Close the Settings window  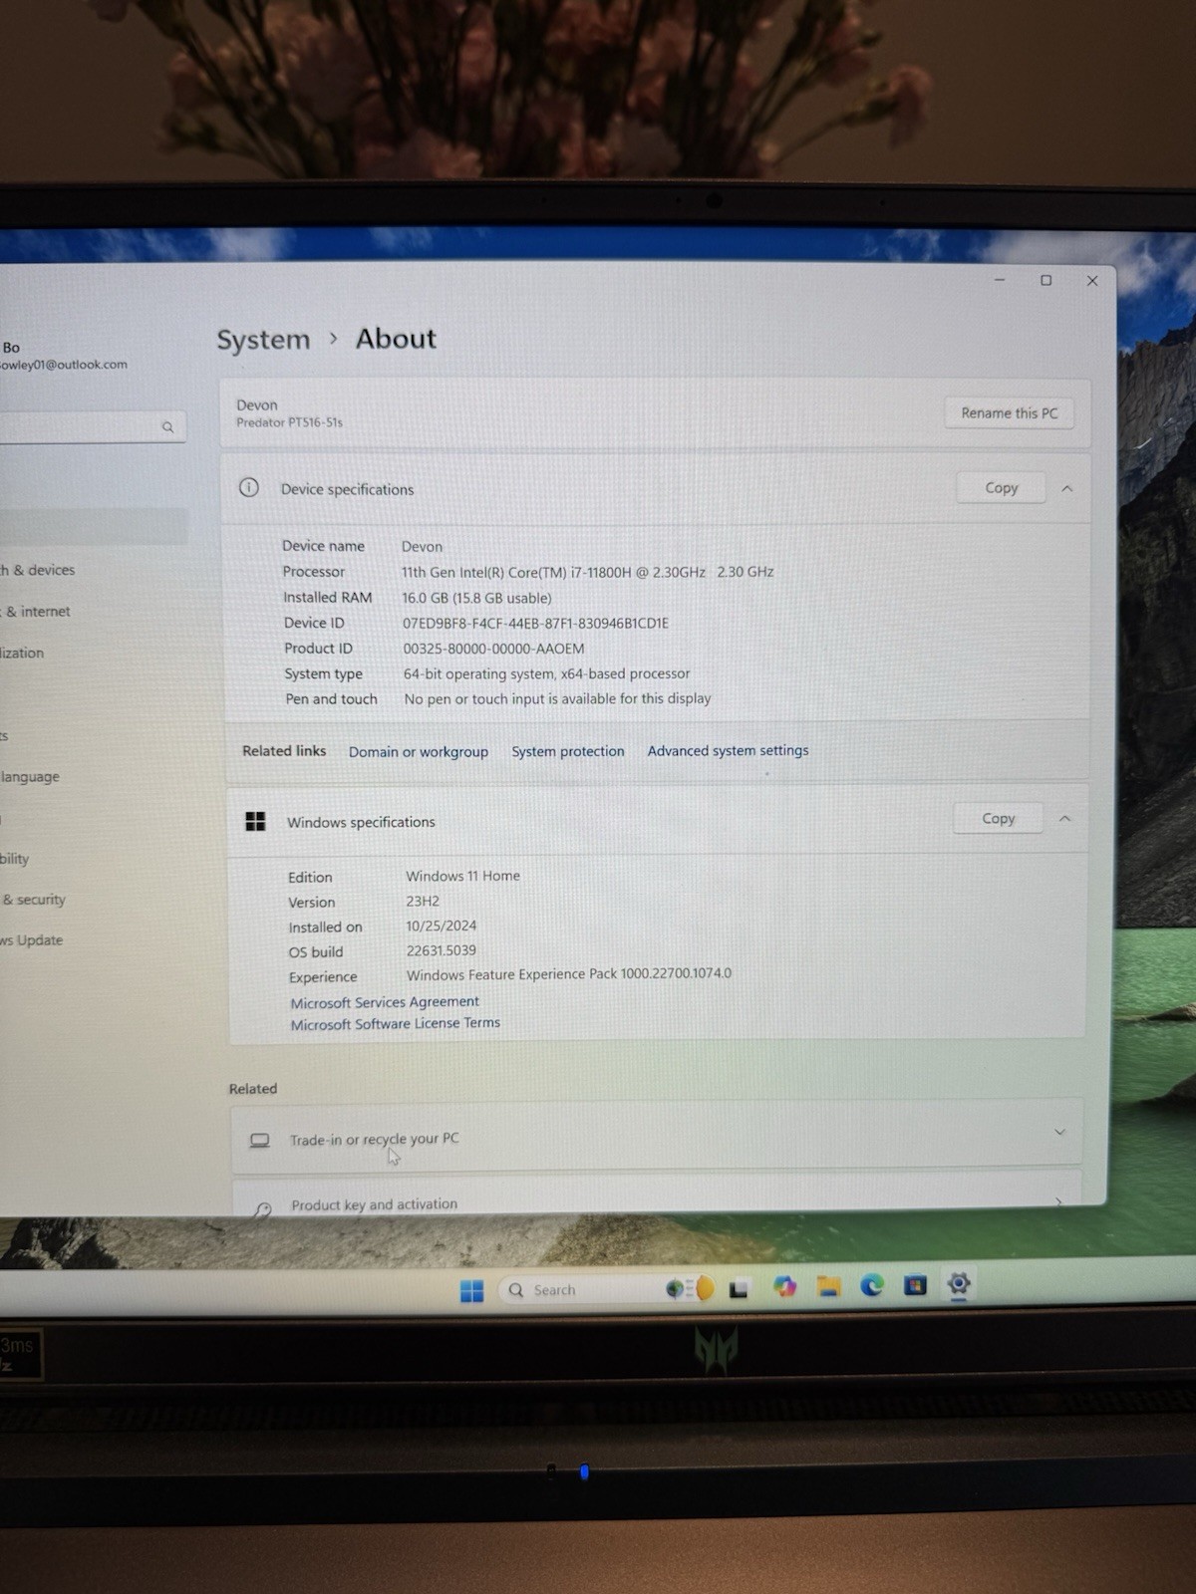[1092, 281]
